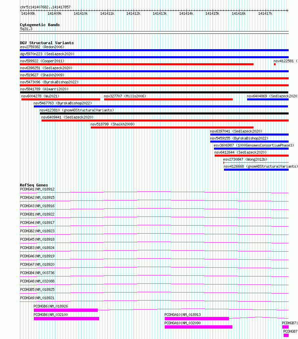Click PCDHGB5|NM_018925 transcript

click(37, 289)
